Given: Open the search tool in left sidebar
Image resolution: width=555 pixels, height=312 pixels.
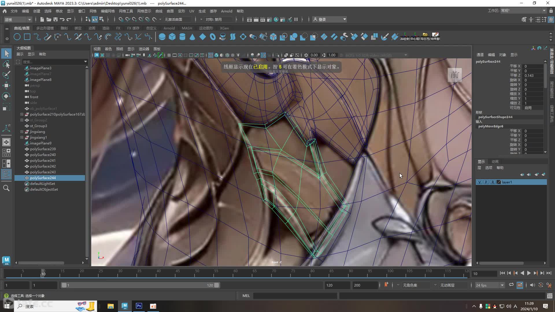Looking at the screenshot, I should tap(6, 188).
